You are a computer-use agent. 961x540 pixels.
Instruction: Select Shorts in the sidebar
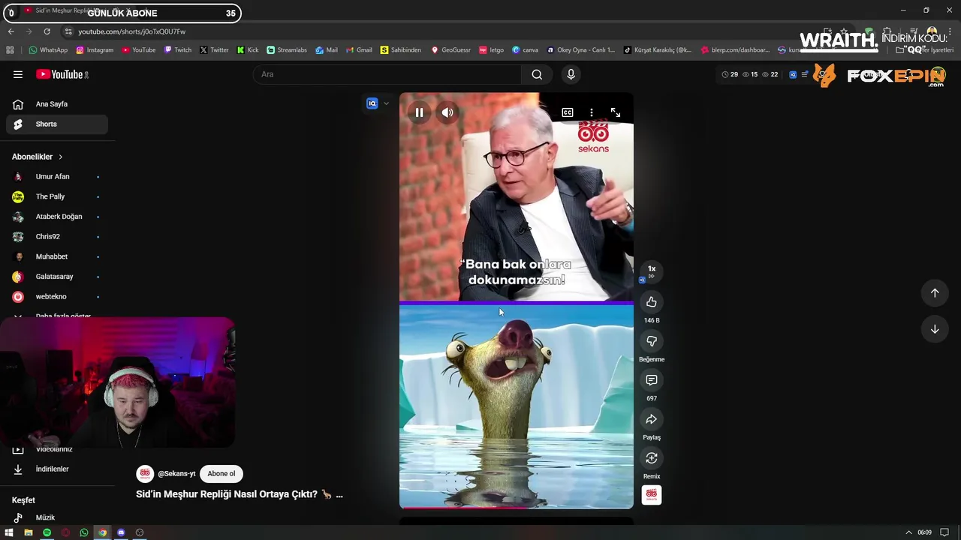[x=57, y=124]
